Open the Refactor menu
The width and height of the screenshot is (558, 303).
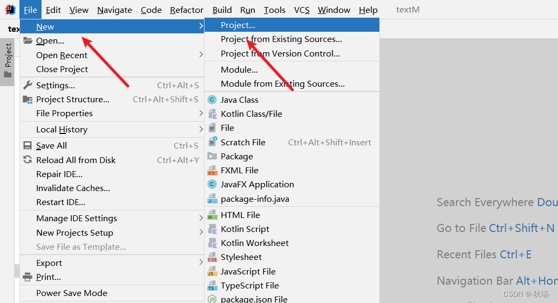click(x=187, y=10)
